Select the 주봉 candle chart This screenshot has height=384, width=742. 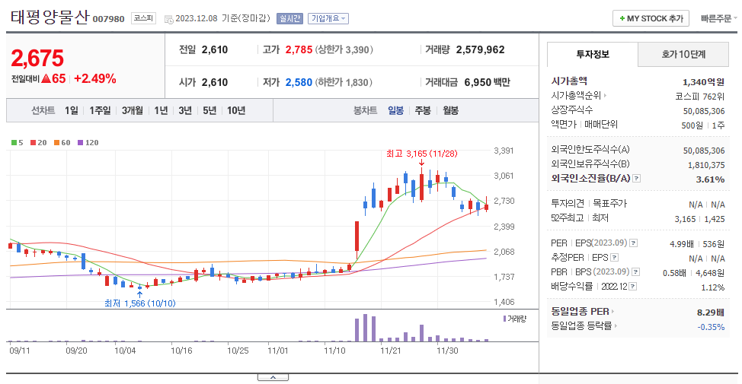[x=423, y=110]
